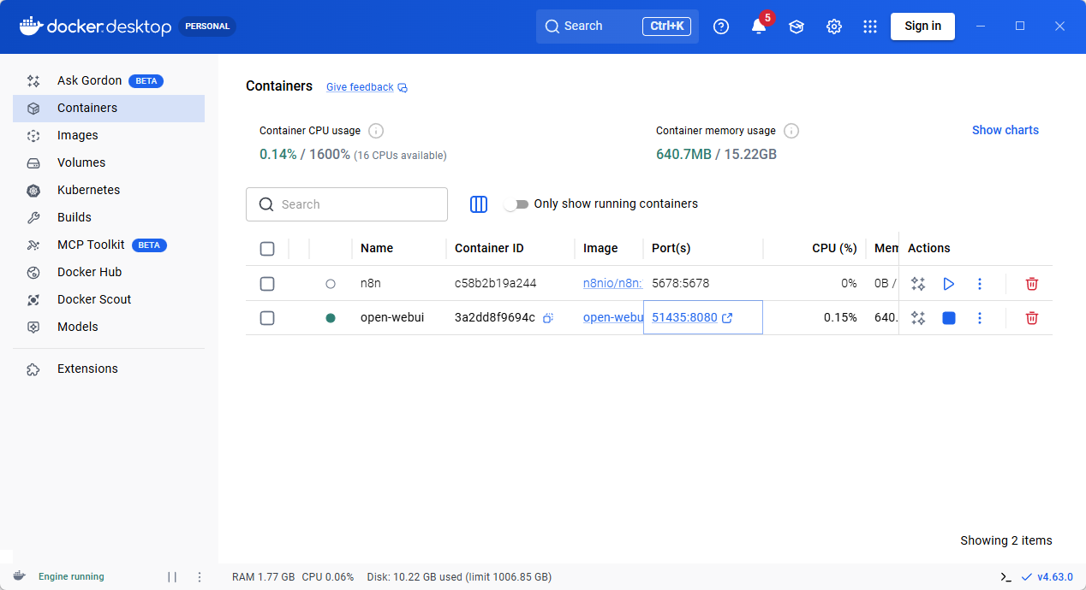This screenshot has width=1086, height=590.
Task: Open n8nio/n8n image link
Action: pos(612,284)
